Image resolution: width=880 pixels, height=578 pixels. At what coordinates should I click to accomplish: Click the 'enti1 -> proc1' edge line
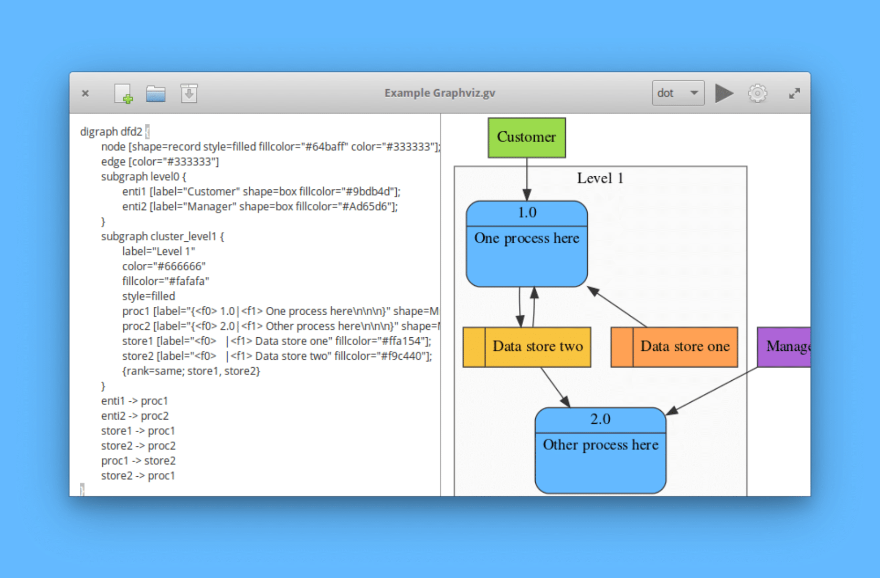coord(134,401)
